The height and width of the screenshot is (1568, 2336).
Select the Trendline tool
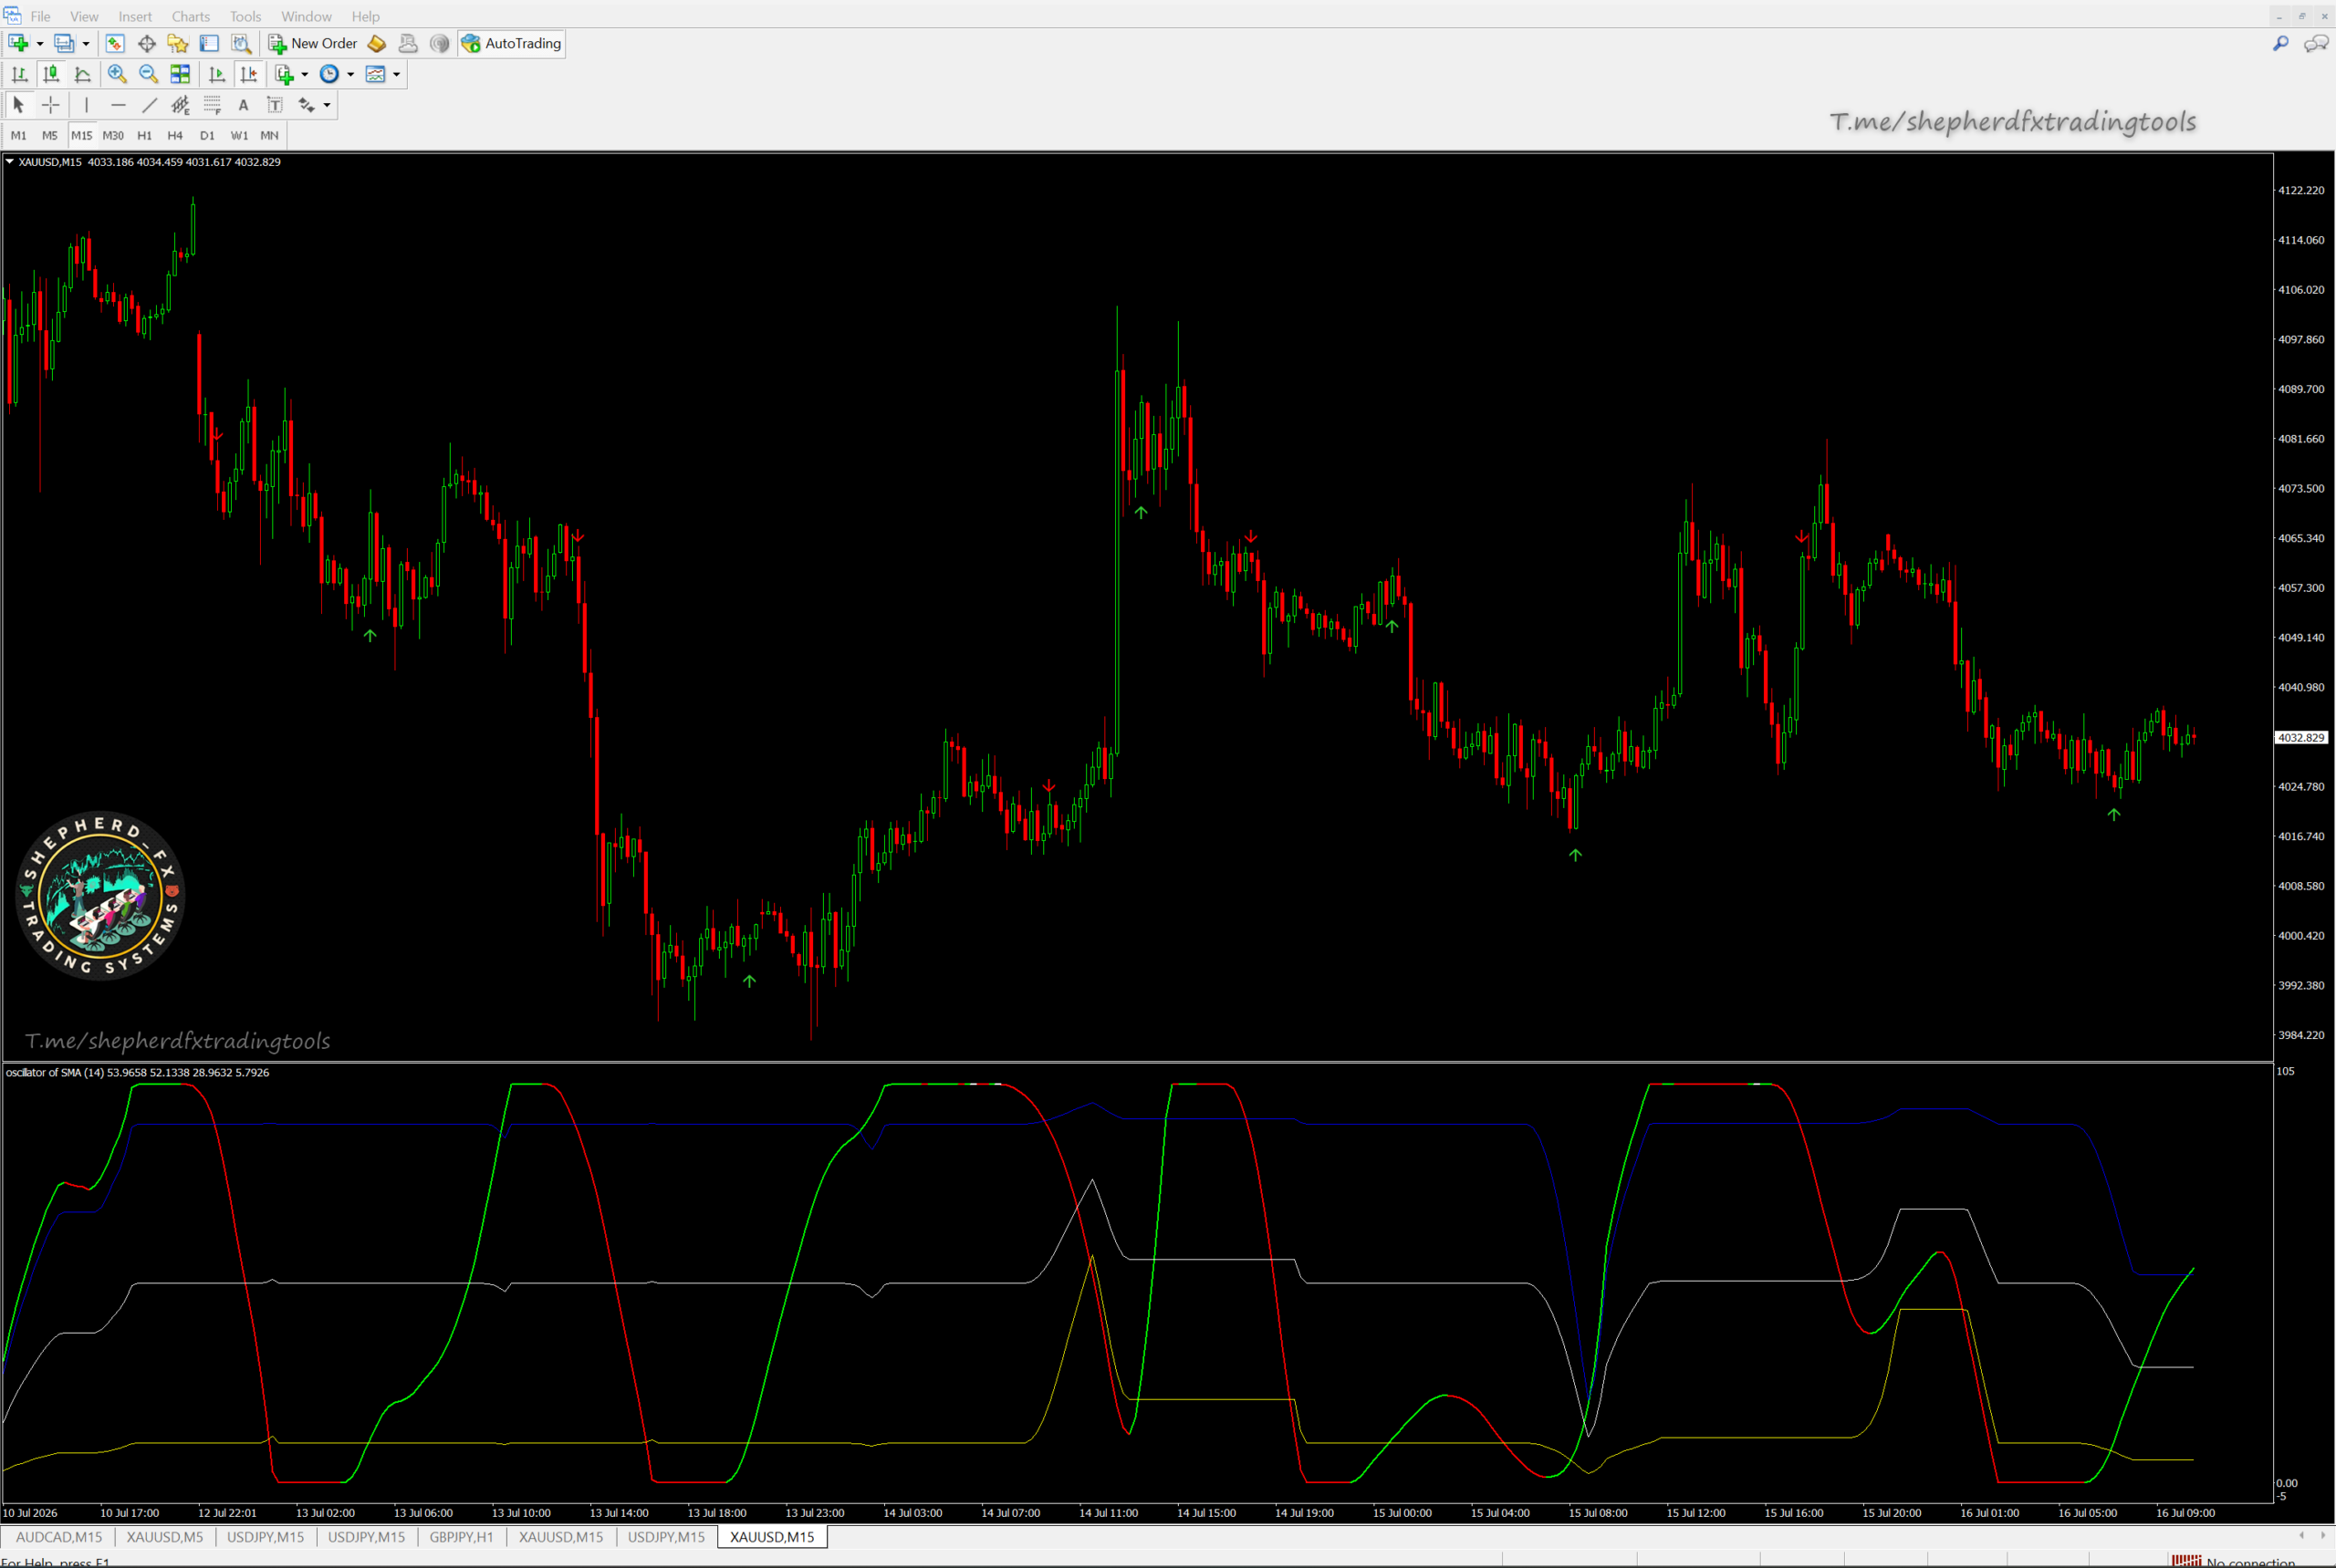coord(150,105)
